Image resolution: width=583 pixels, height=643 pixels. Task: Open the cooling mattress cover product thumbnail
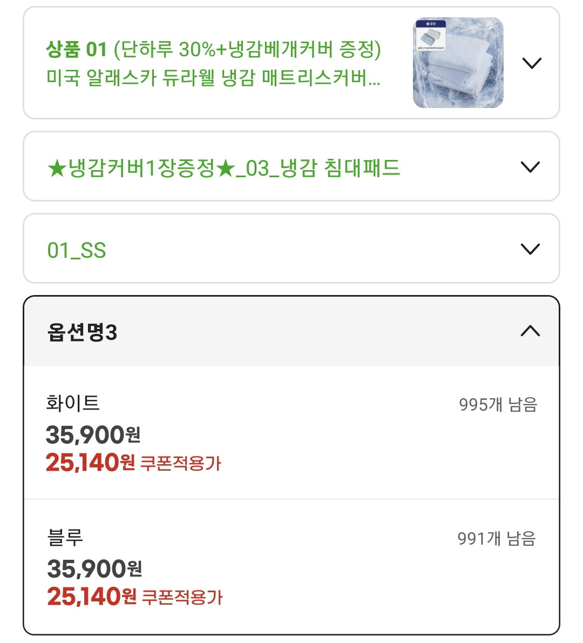[x=458, y=63]
